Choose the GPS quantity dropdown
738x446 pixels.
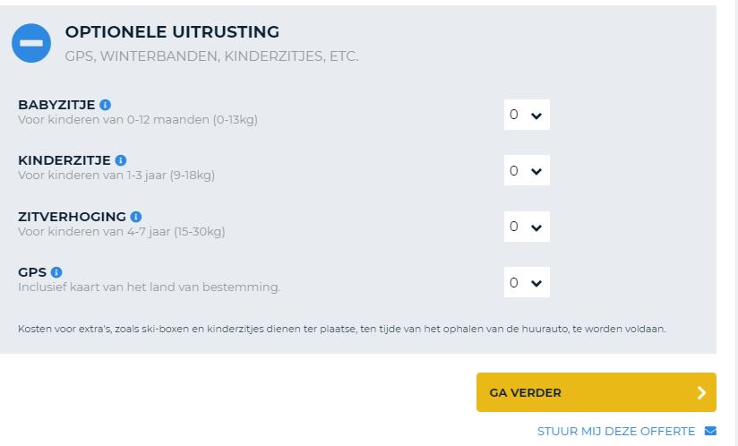(x=527, y=282)
